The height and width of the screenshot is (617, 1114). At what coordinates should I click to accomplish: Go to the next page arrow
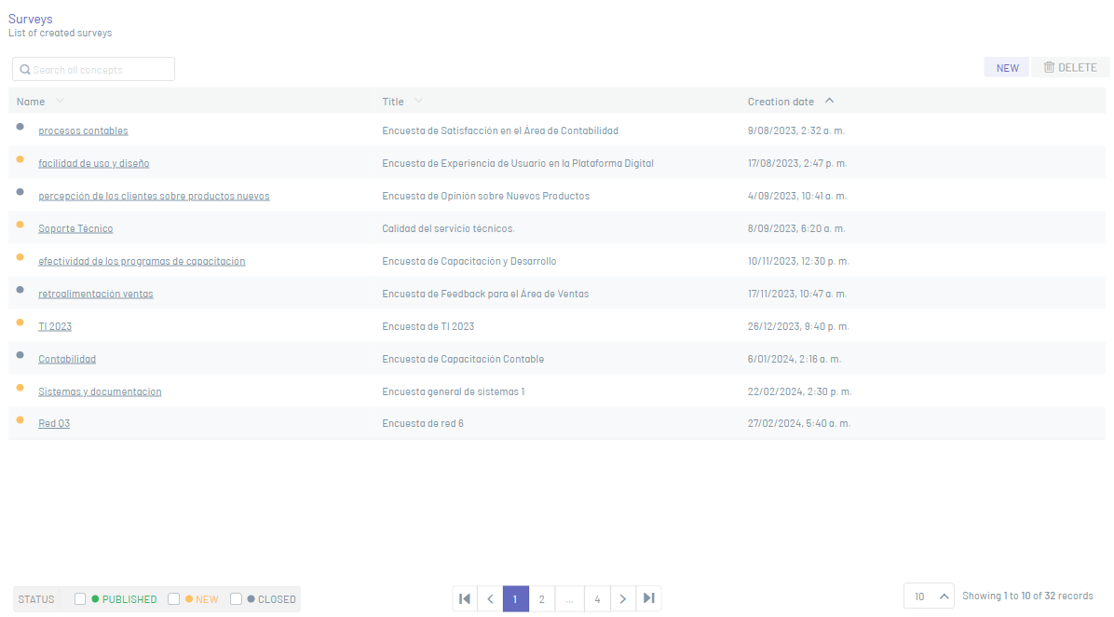coord(623,598)
